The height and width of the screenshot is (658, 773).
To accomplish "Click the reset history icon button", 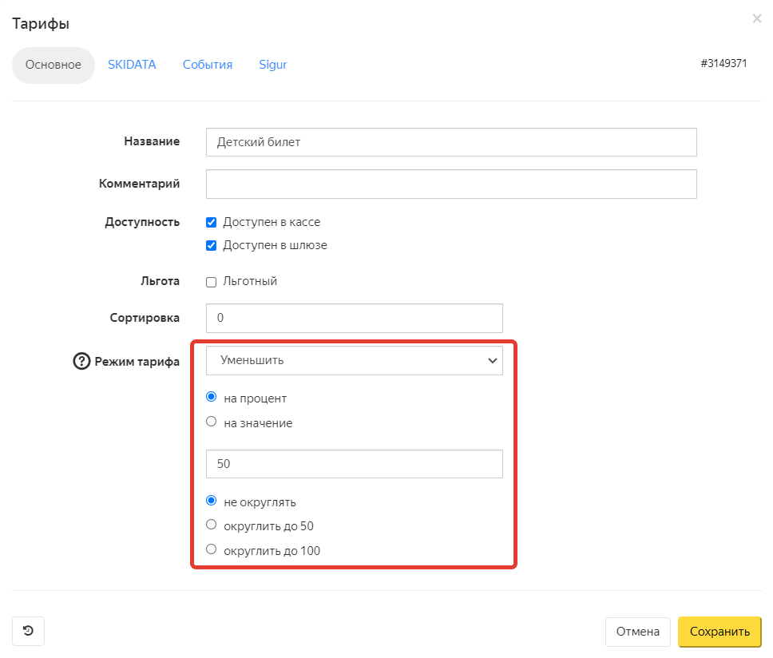I will pos(29,631).
